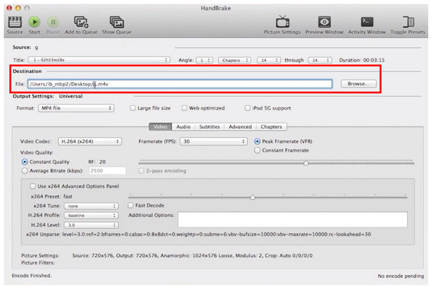Add the current job to the queue

pyautogui.click(x=81, y=22)
